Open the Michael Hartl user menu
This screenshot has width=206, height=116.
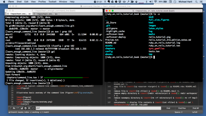click(x=185, y=2)
